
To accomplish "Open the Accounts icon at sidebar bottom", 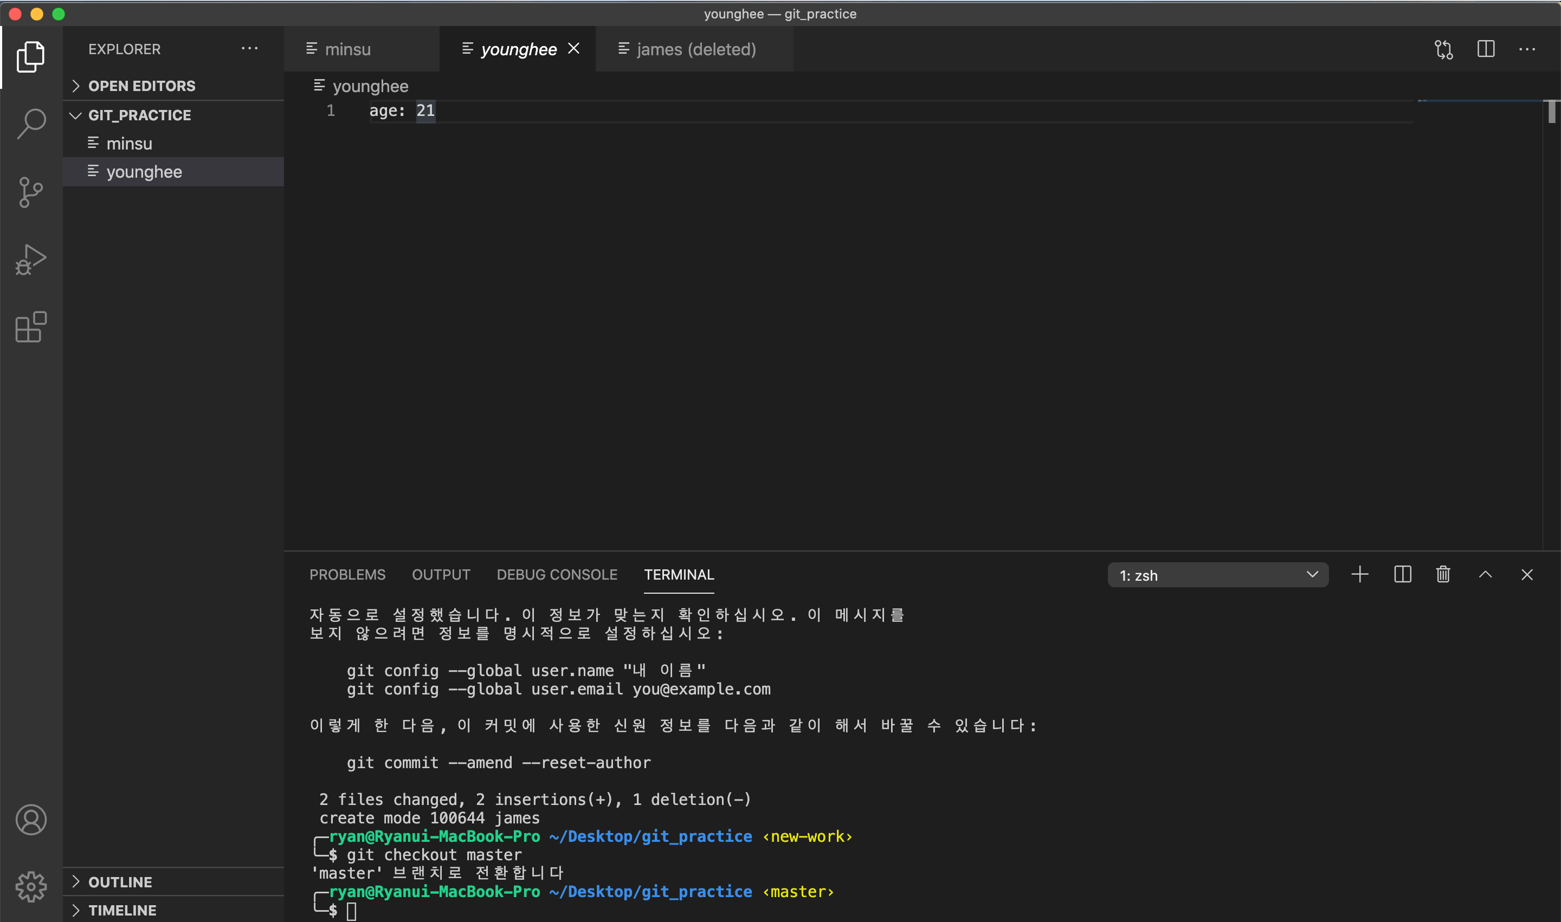I will click(30, 820).
